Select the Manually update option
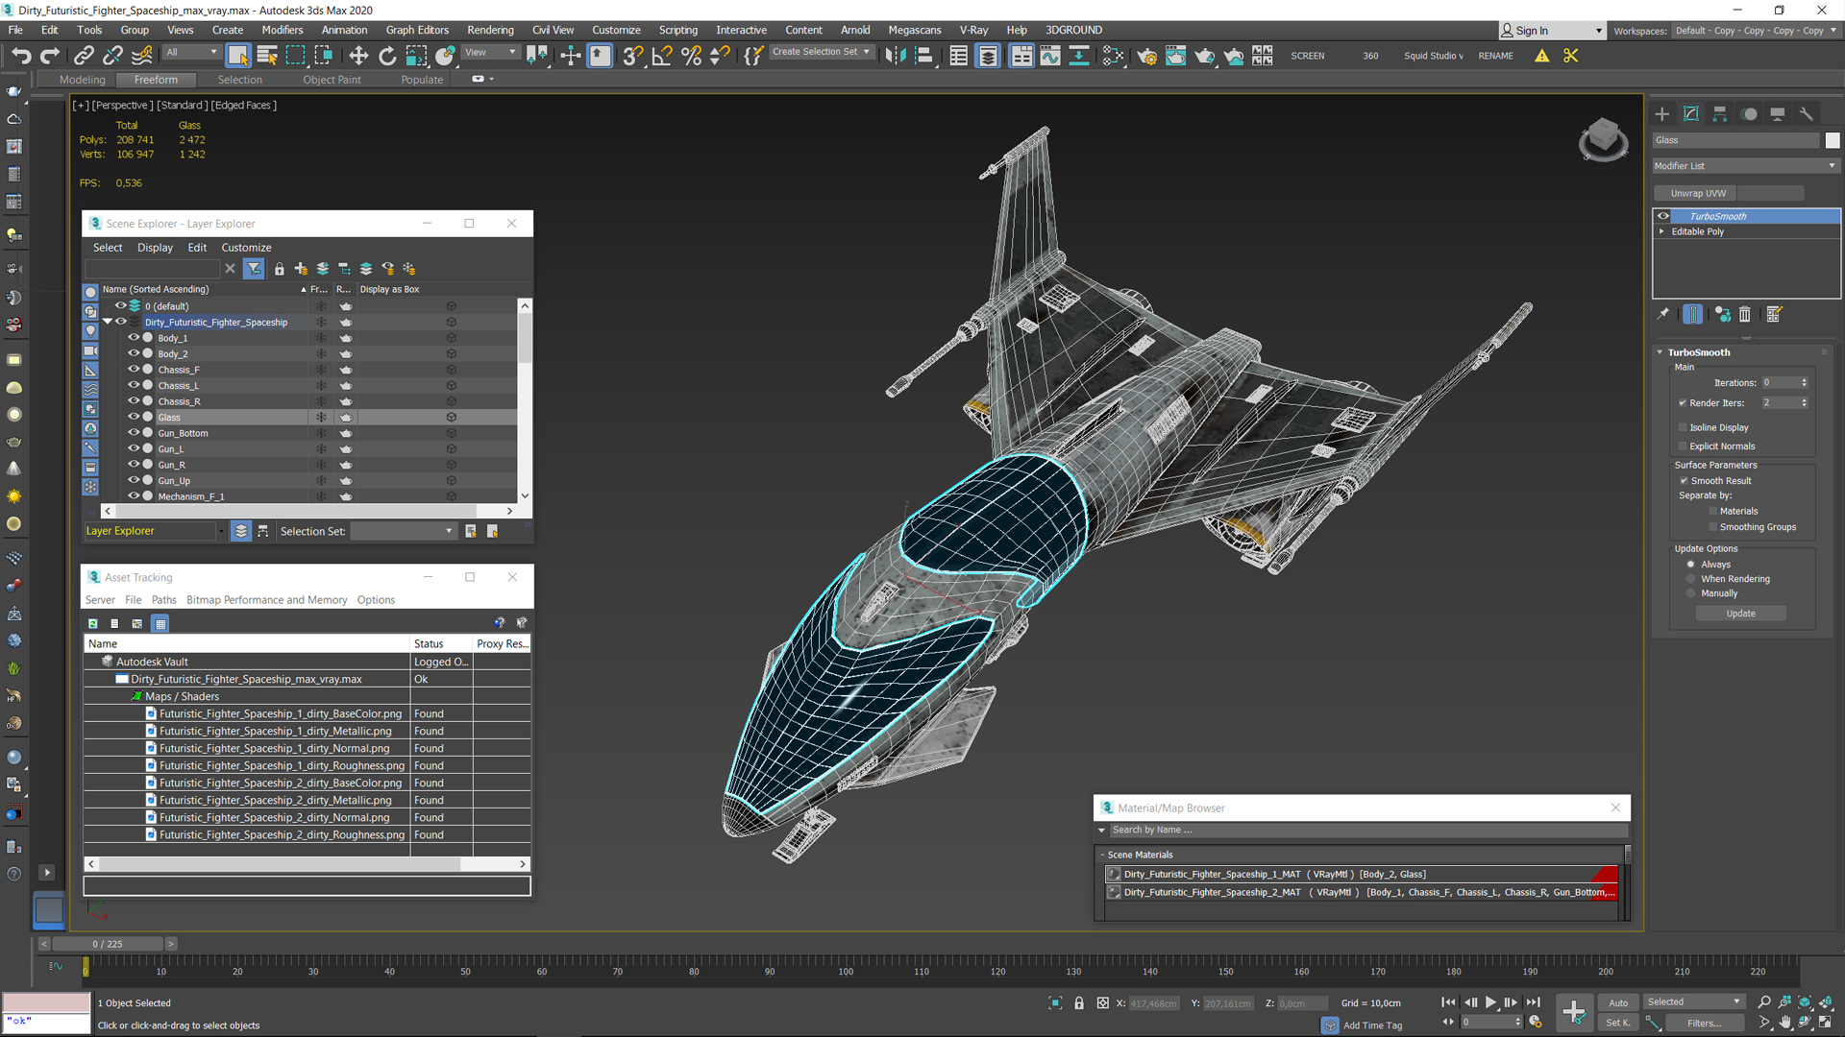1845x1037 pixels. (x=1691, y=593)
